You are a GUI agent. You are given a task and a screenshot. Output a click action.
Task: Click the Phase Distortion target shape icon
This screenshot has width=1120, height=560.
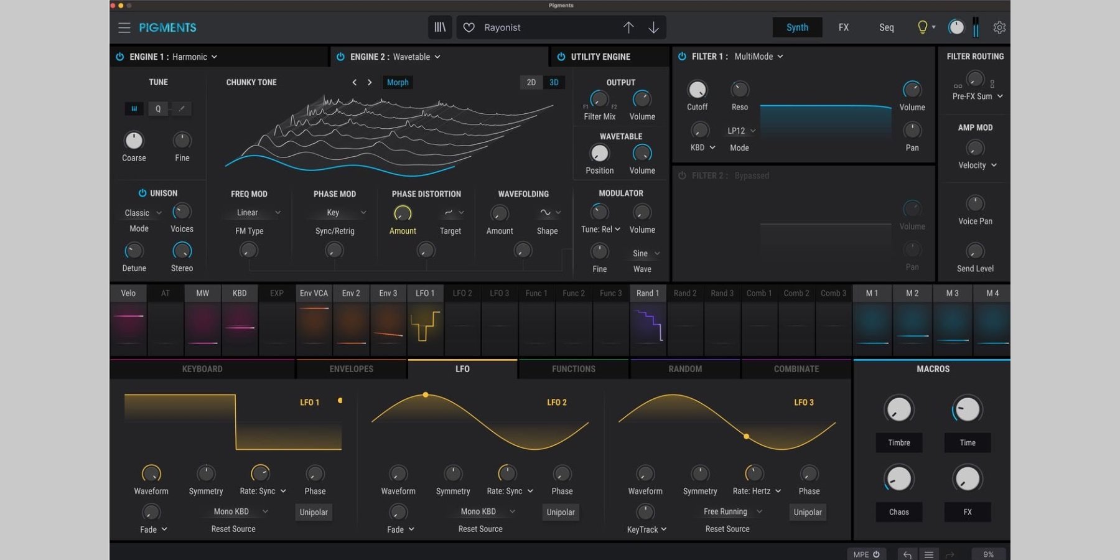coord(449,213)
